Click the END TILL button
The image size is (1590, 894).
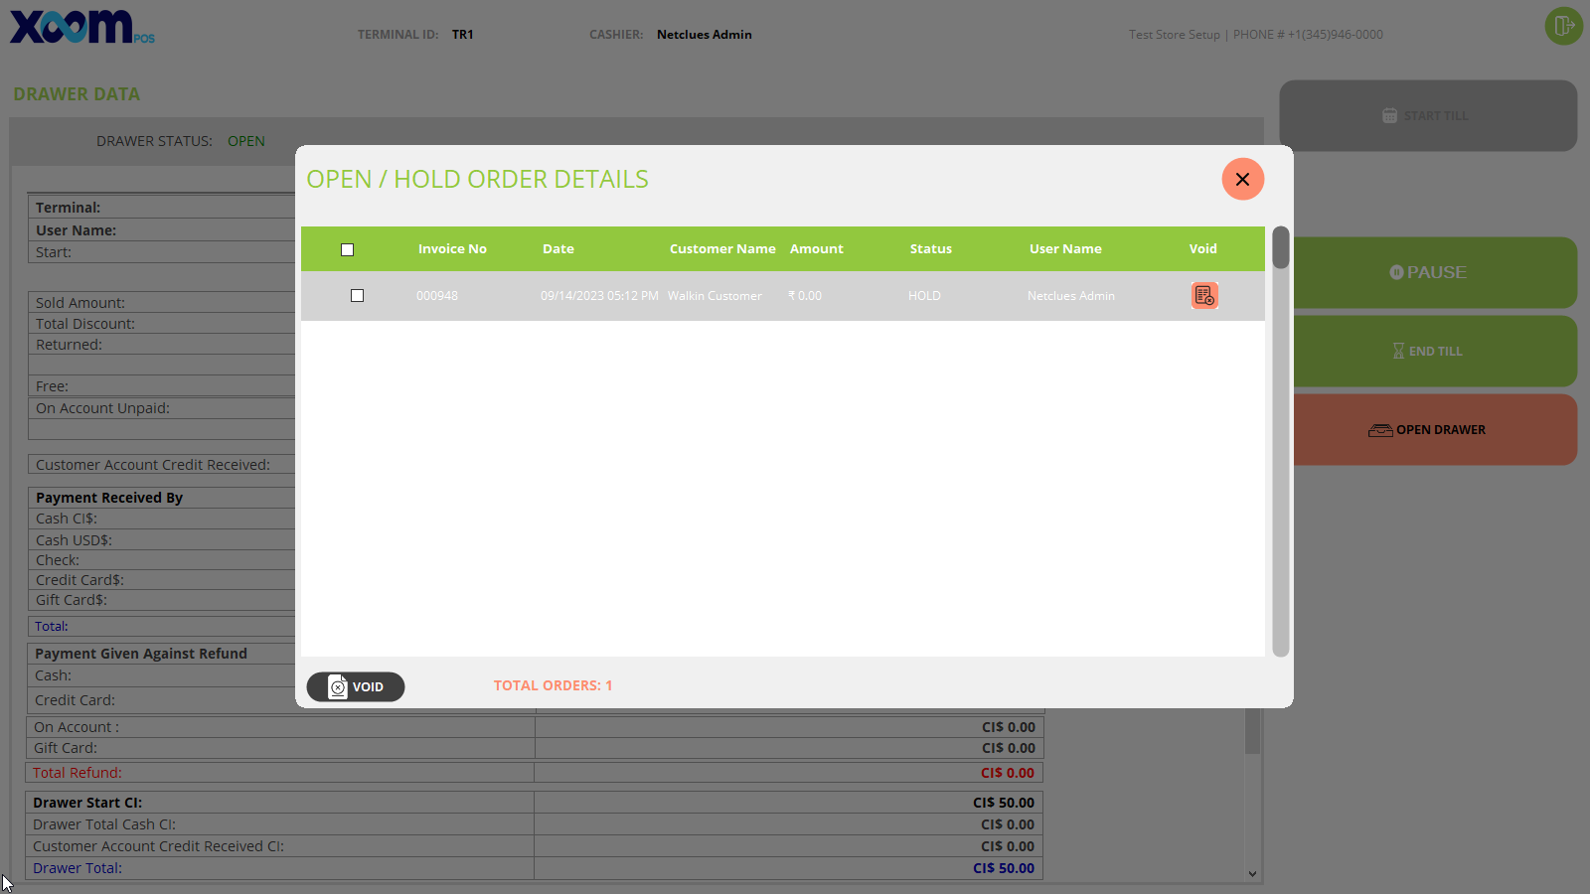(1434, 352)
